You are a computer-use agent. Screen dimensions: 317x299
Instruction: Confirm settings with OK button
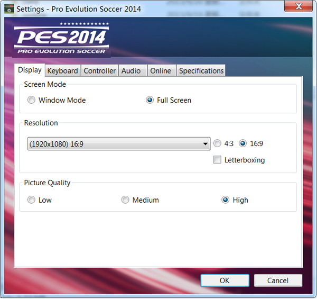point(225,280)
